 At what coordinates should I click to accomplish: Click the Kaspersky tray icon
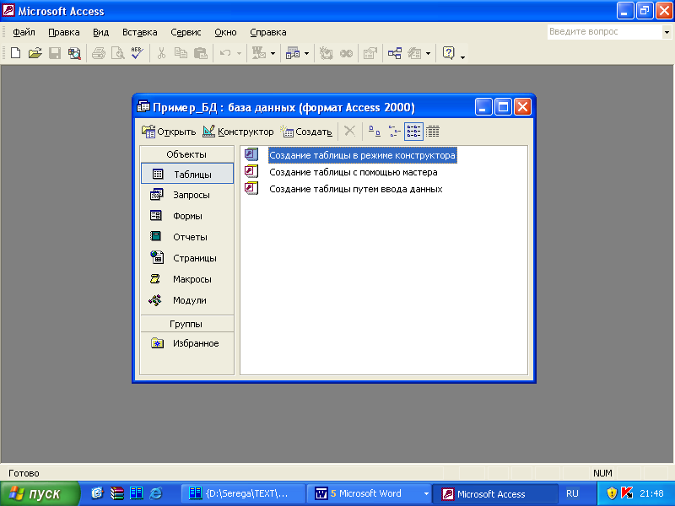(x=627, y=493)
